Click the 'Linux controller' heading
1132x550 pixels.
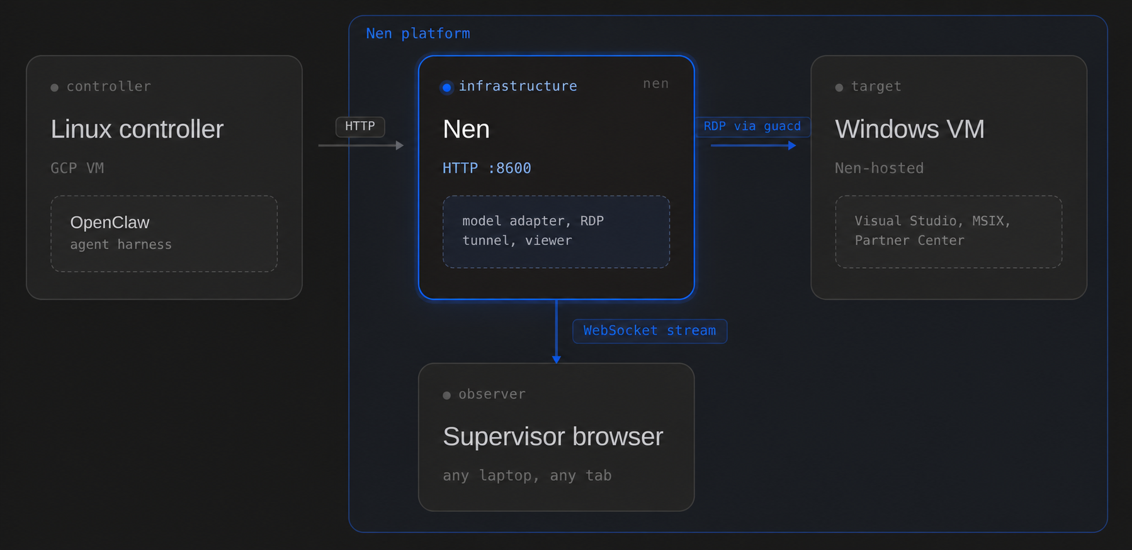click(x=137, y=129)
